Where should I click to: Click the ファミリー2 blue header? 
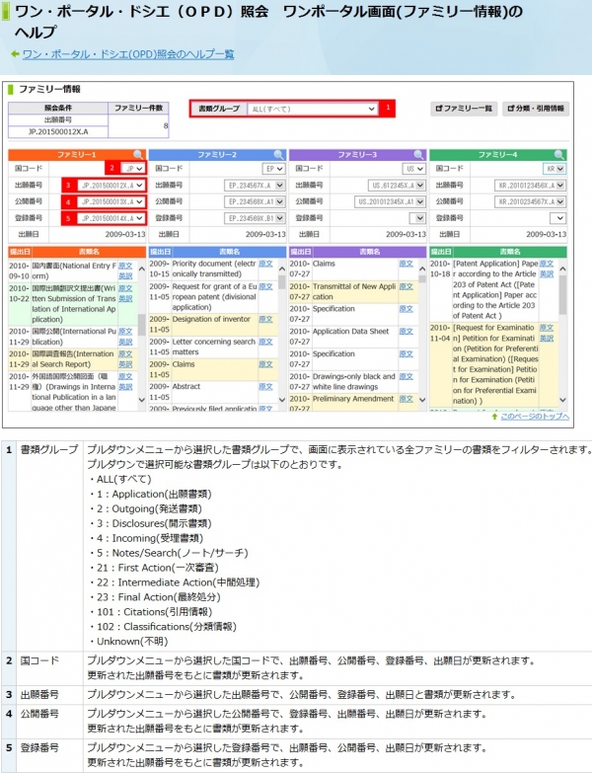point(217,155)
